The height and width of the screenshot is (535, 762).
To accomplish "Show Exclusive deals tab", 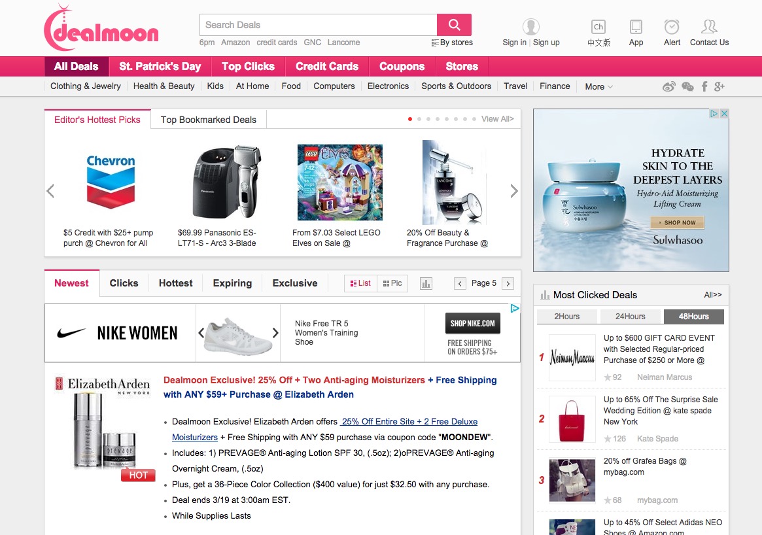I will coord(295,283).
